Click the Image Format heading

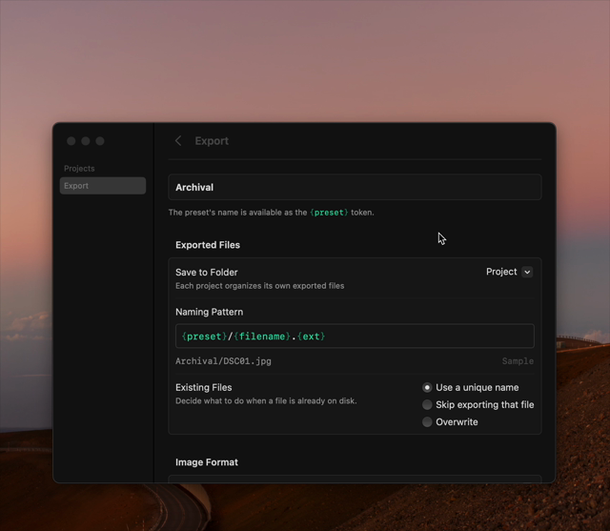coord(207,462)
